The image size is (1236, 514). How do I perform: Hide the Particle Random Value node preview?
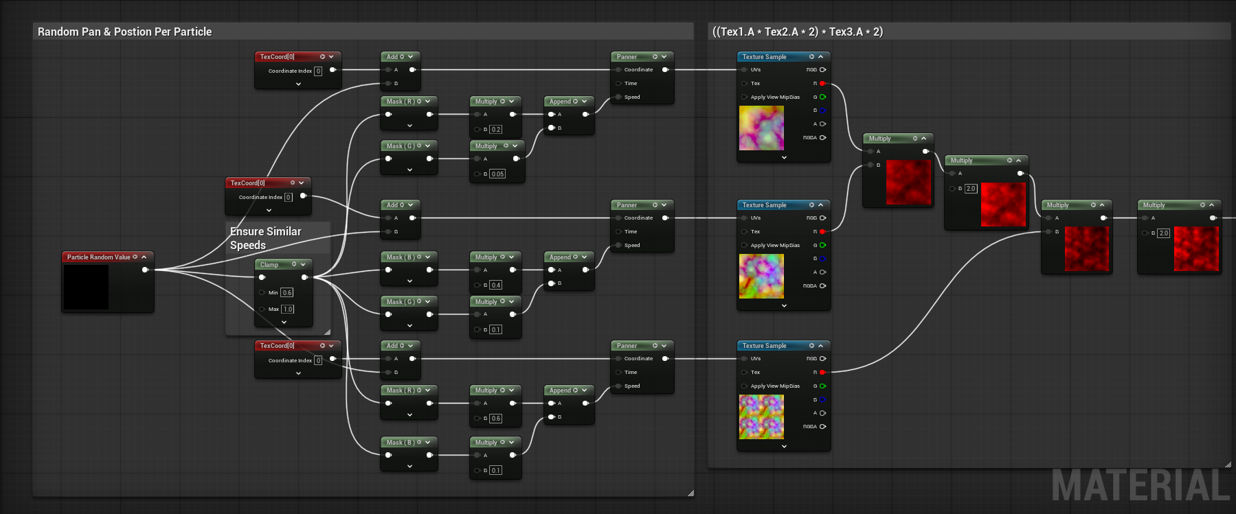[x=144, y=257]
